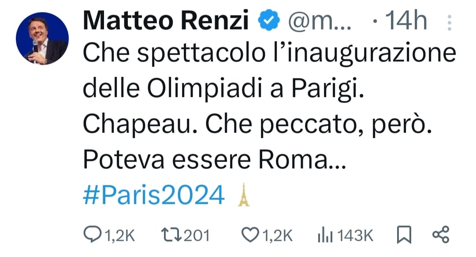
Task: Click the tweet text 'Che spettacolo l'inaugurazione'
Action: [269, 54]
